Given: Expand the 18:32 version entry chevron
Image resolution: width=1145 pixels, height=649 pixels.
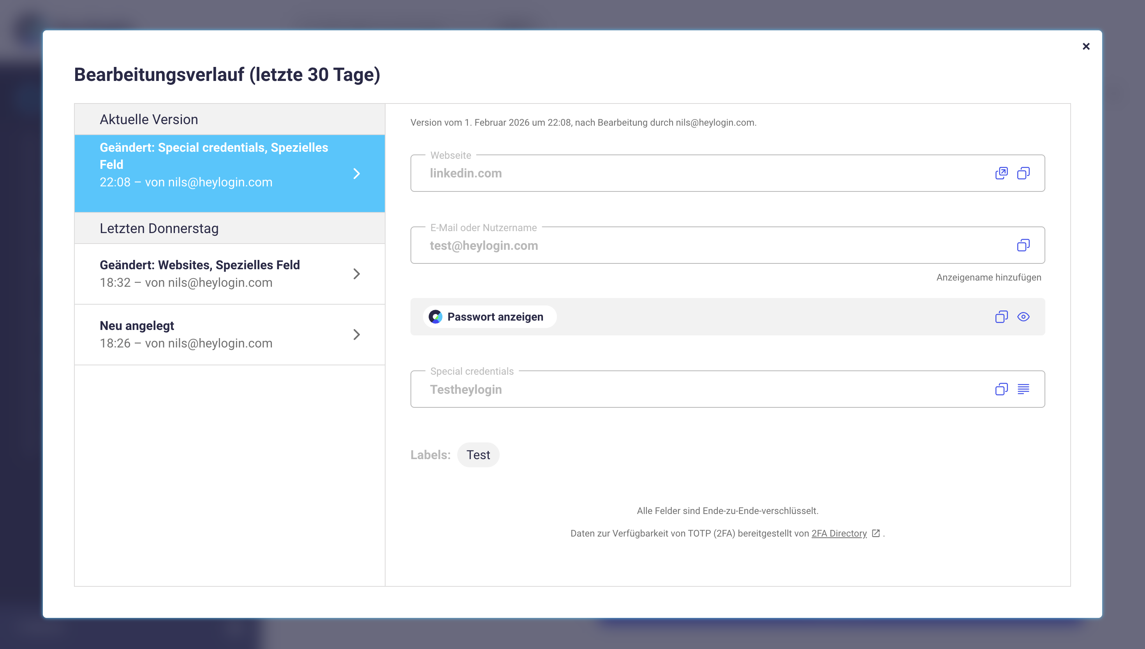Looking at the screenshot, I should coord(356,274).
